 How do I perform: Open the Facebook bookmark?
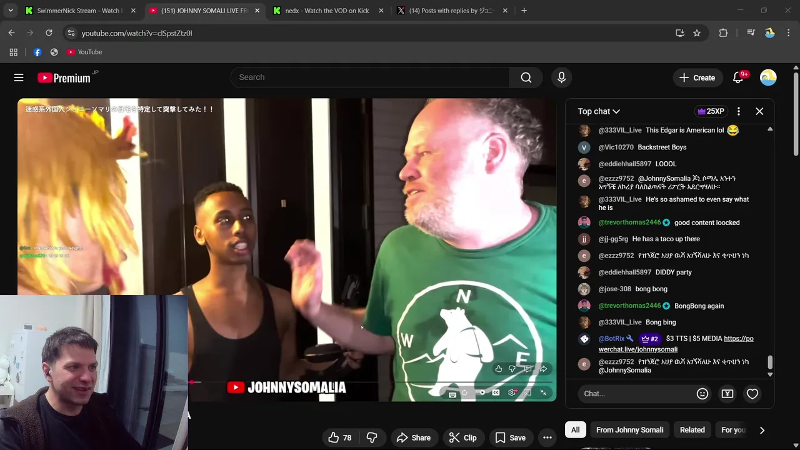(37, 52)
